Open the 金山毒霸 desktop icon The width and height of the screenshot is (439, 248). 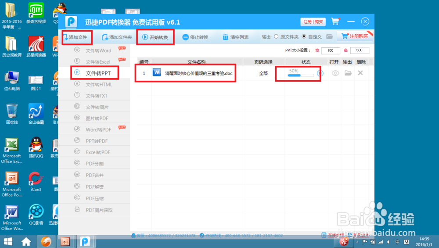coord(36,114)
